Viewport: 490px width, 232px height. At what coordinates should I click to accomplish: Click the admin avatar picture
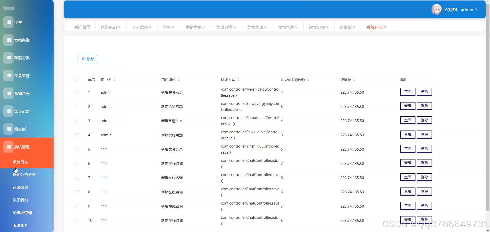point(436,9)
